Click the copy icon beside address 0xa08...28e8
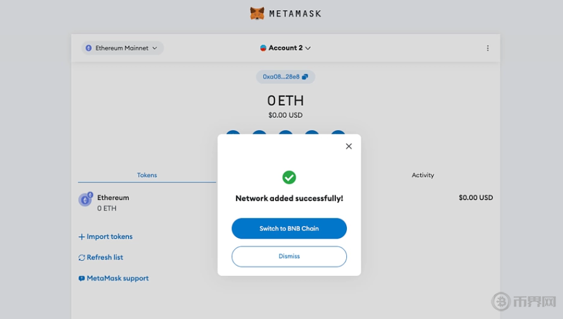Viewport: 563px width, 319px height. (305, 77)
